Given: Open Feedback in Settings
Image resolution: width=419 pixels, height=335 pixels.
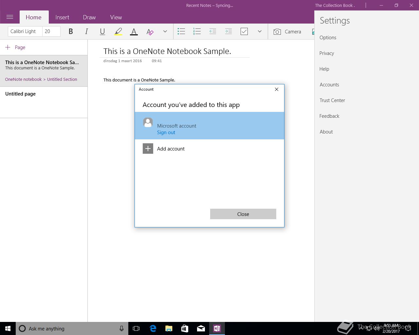Looking at the screenshot, I should click(x=329, y=116).
